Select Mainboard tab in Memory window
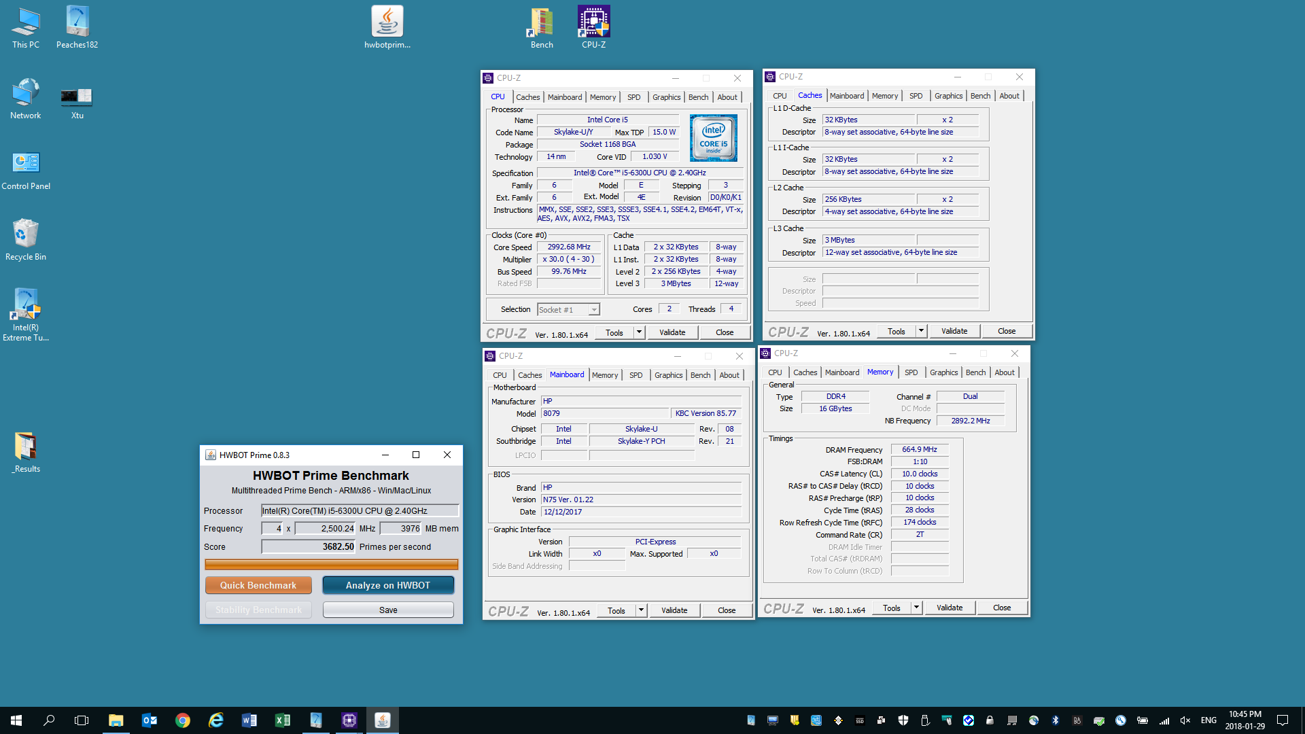 point(841,372)
